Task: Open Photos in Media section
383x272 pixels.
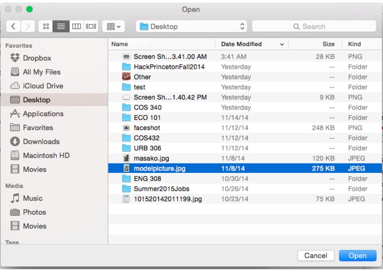Action: click(x=54, y=212)
